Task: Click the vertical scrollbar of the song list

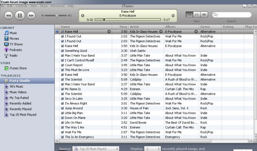Action: click(x=255, y=77)
